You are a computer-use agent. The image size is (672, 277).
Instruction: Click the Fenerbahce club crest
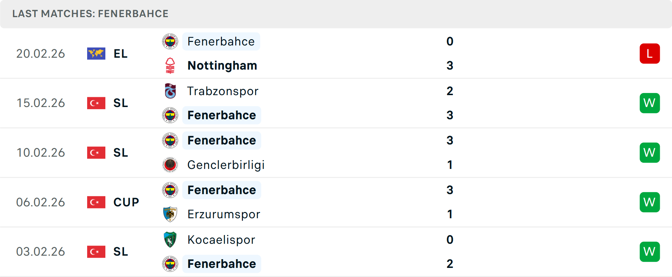click(170, 41)
